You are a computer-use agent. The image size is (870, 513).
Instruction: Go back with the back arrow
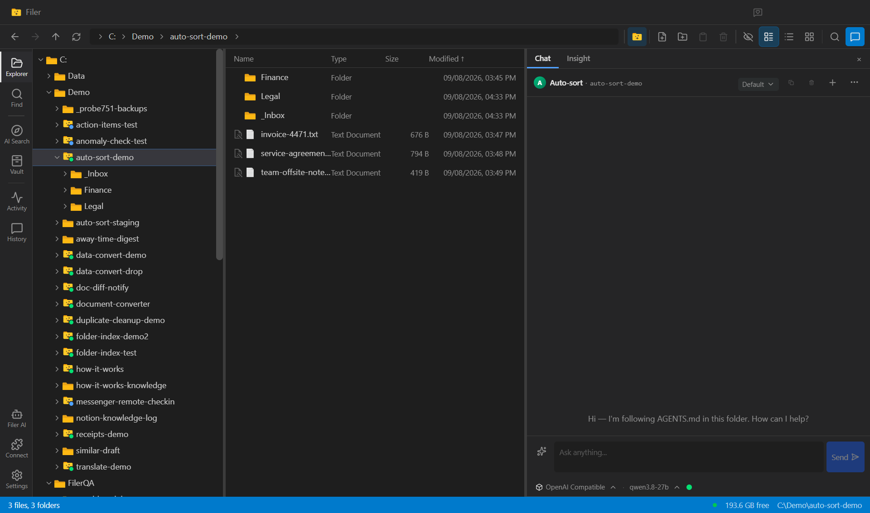point(15,37)
